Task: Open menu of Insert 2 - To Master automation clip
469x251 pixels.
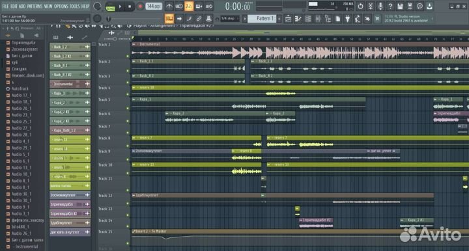Action: 134,231
